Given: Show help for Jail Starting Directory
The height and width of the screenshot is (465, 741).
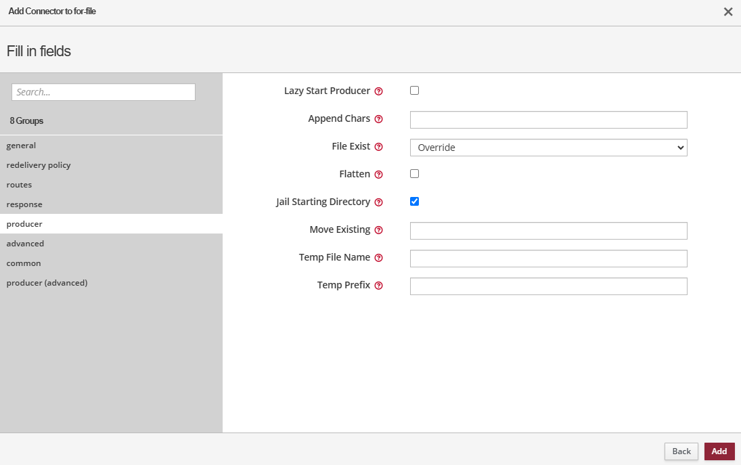Looking at the screenshot, I should point(379,202).
